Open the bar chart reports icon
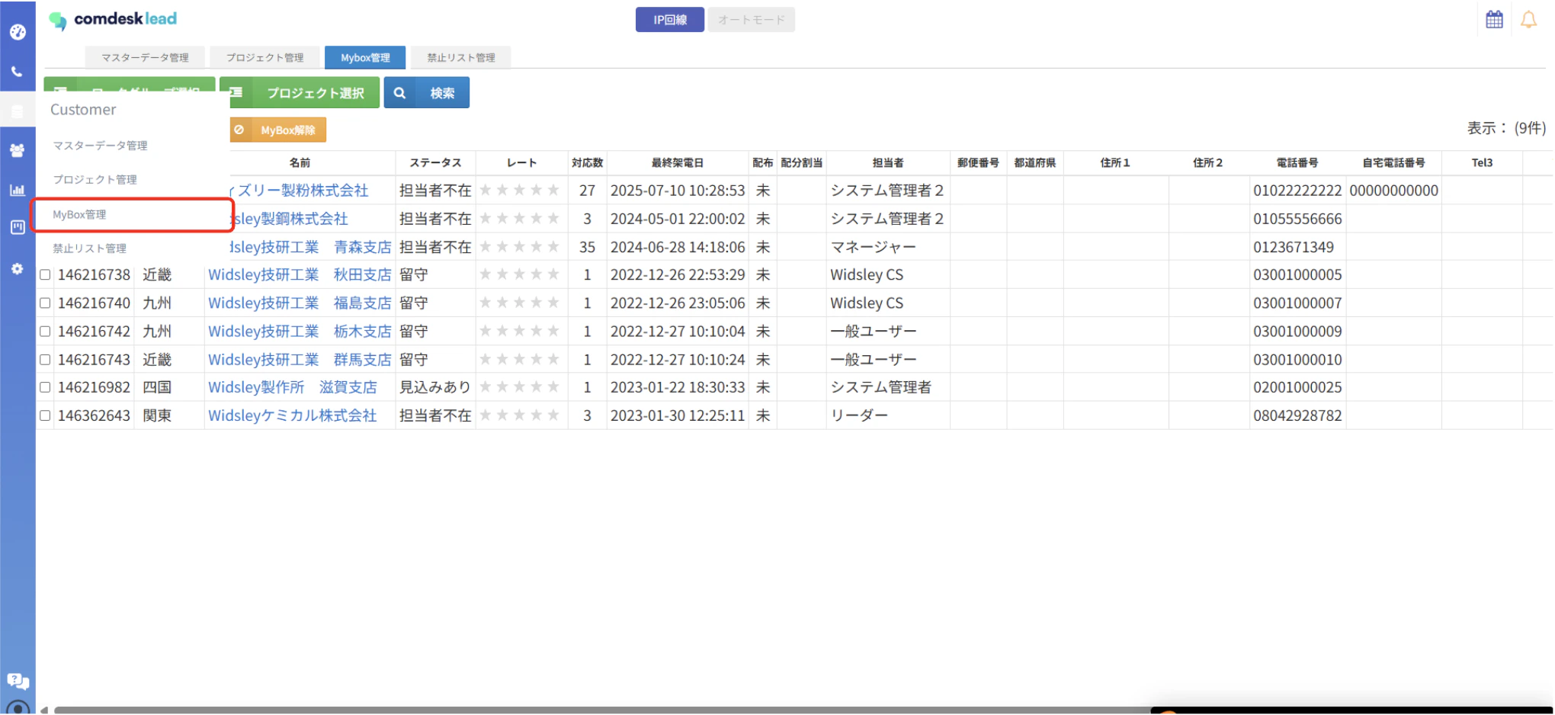Screen dimensions: 1555x715 click(18, 190)
